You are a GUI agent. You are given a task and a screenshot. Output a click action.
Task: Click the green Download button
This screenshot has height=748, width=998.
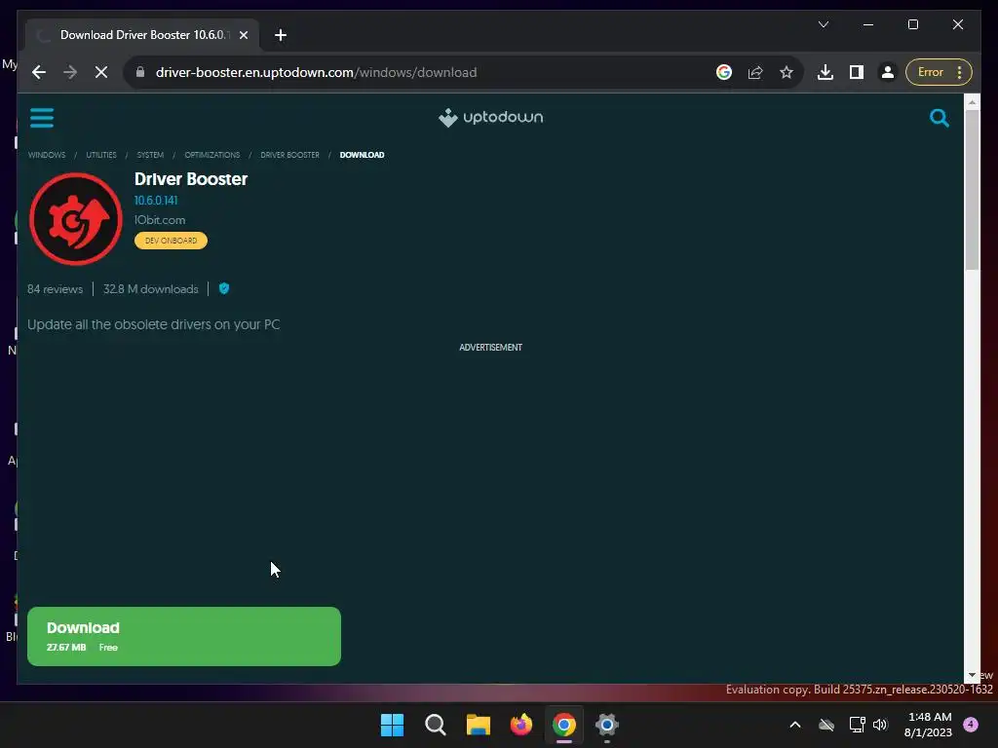coord(184,636)
